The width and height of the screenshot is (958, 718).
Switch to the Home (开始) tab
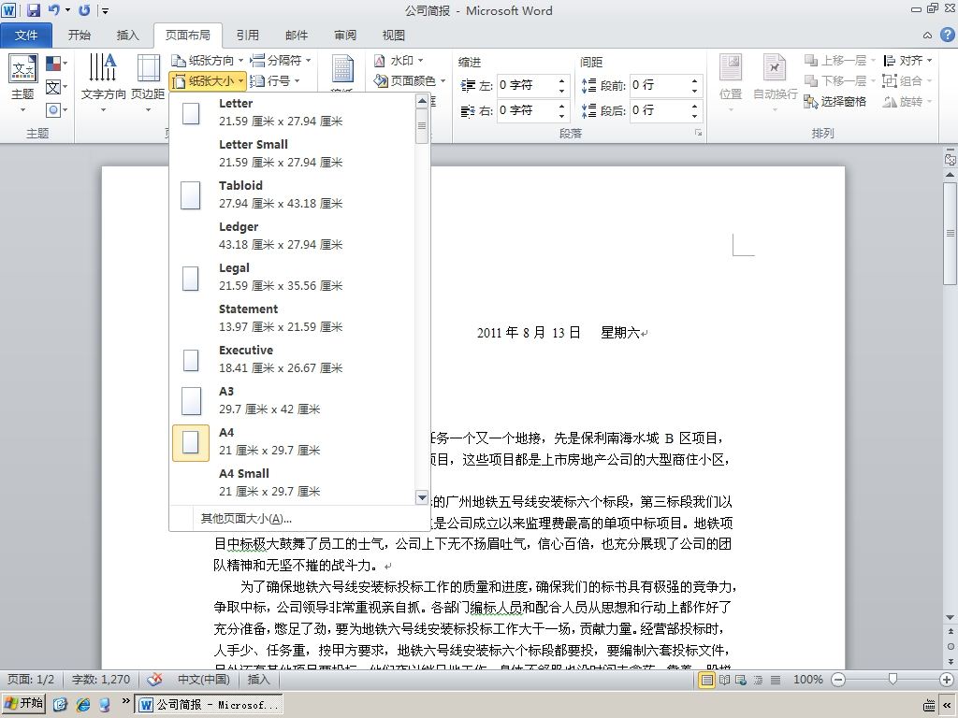(80, 36)
